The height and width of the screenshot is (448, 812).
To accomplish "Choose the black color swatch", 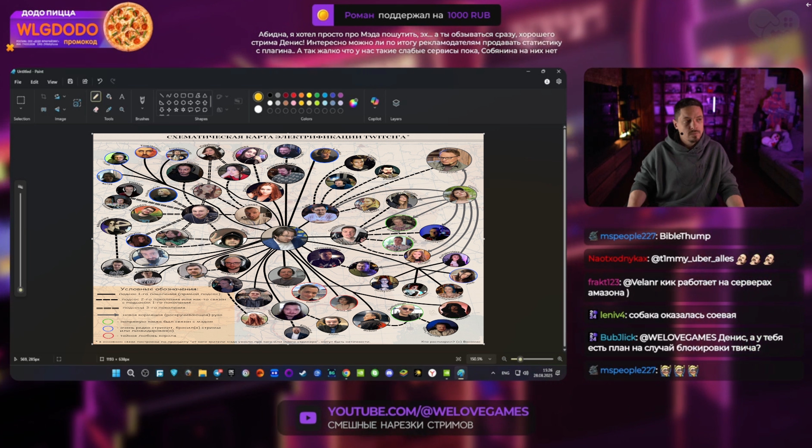I will (270, 95).
